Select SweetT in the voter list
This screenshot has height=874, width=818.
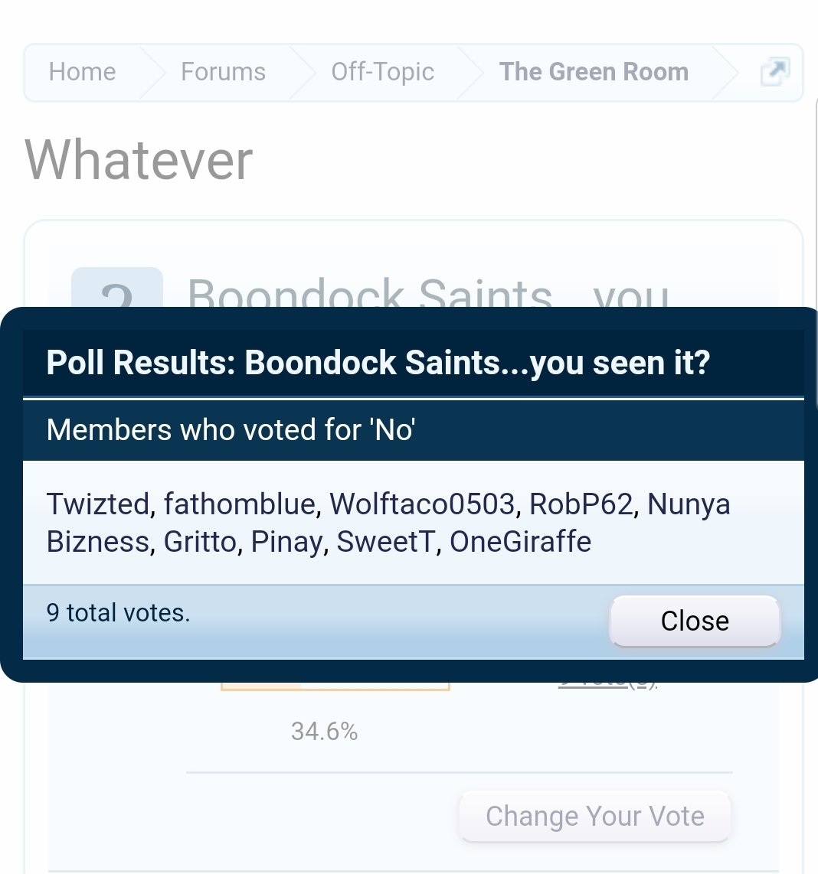coord(385,542)
